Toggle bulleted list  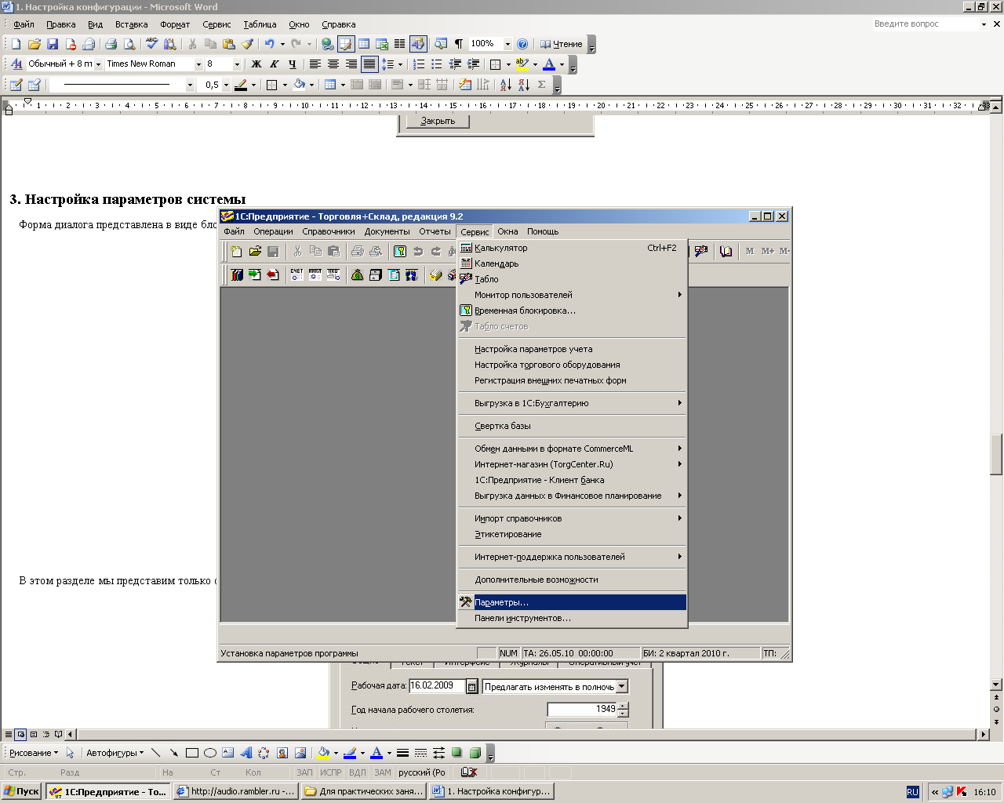click(437, 64)
